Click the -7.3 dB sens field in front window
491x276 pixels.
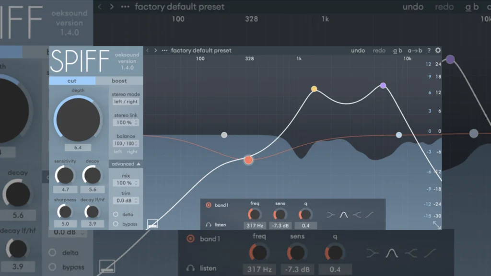click(x=280, y=225)
